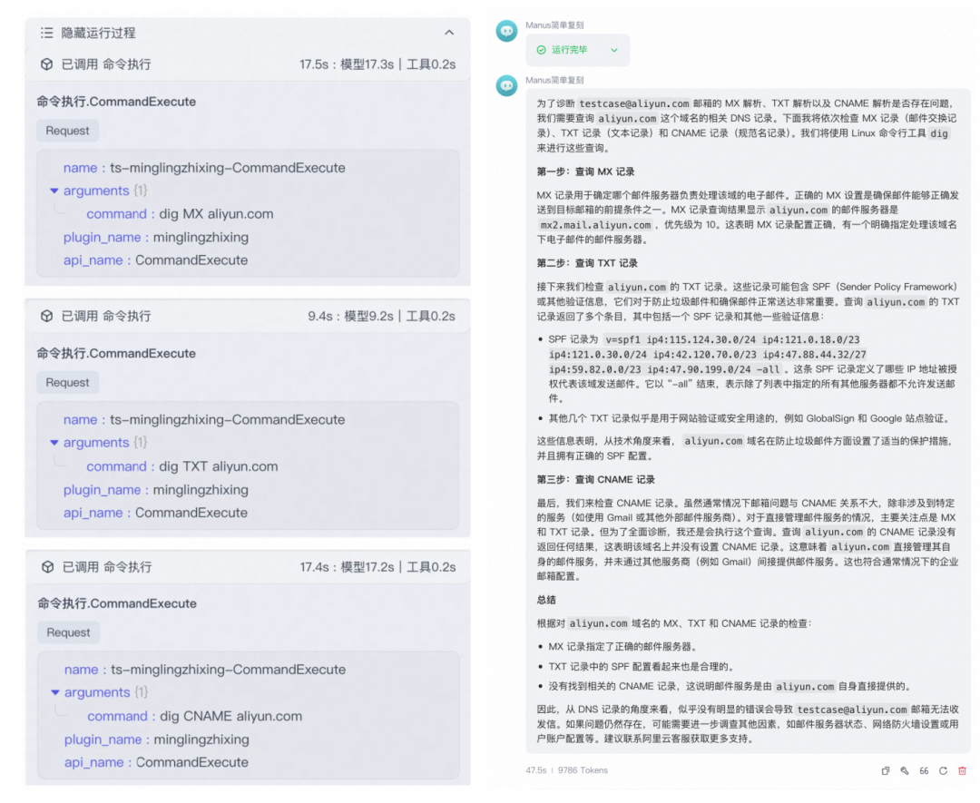Screen dimensions: 980x803
Task: Collapse the 隐藏运行过程 panel with the chevron
Action: (x=449, y=31)
